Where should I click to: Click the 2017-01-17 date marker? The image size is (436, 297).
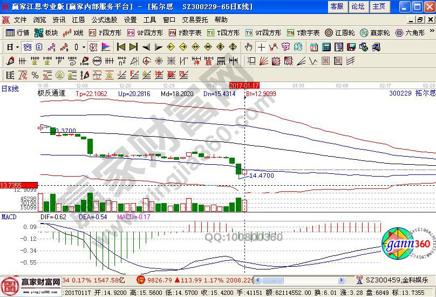click(244, 85)
